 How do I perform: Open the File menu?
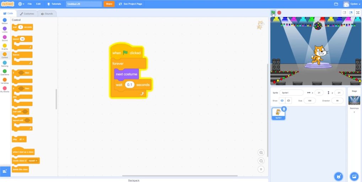pos(29,4)
